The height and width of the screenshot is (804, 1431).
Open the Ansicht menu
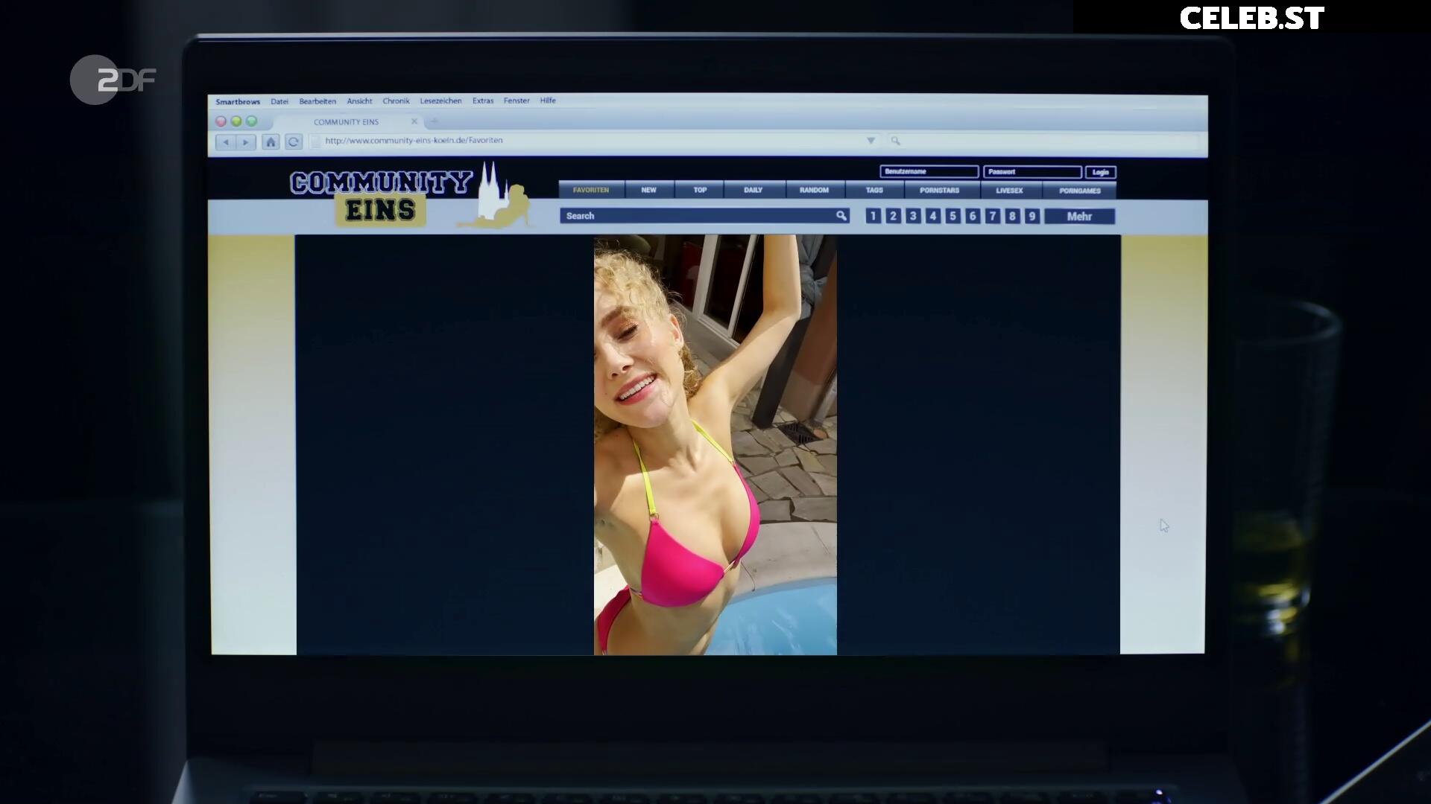(359, 101)
